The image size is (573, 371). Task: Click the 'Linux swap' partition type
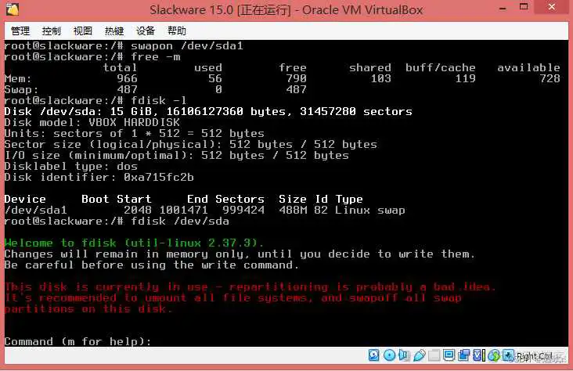pos(369,211)
